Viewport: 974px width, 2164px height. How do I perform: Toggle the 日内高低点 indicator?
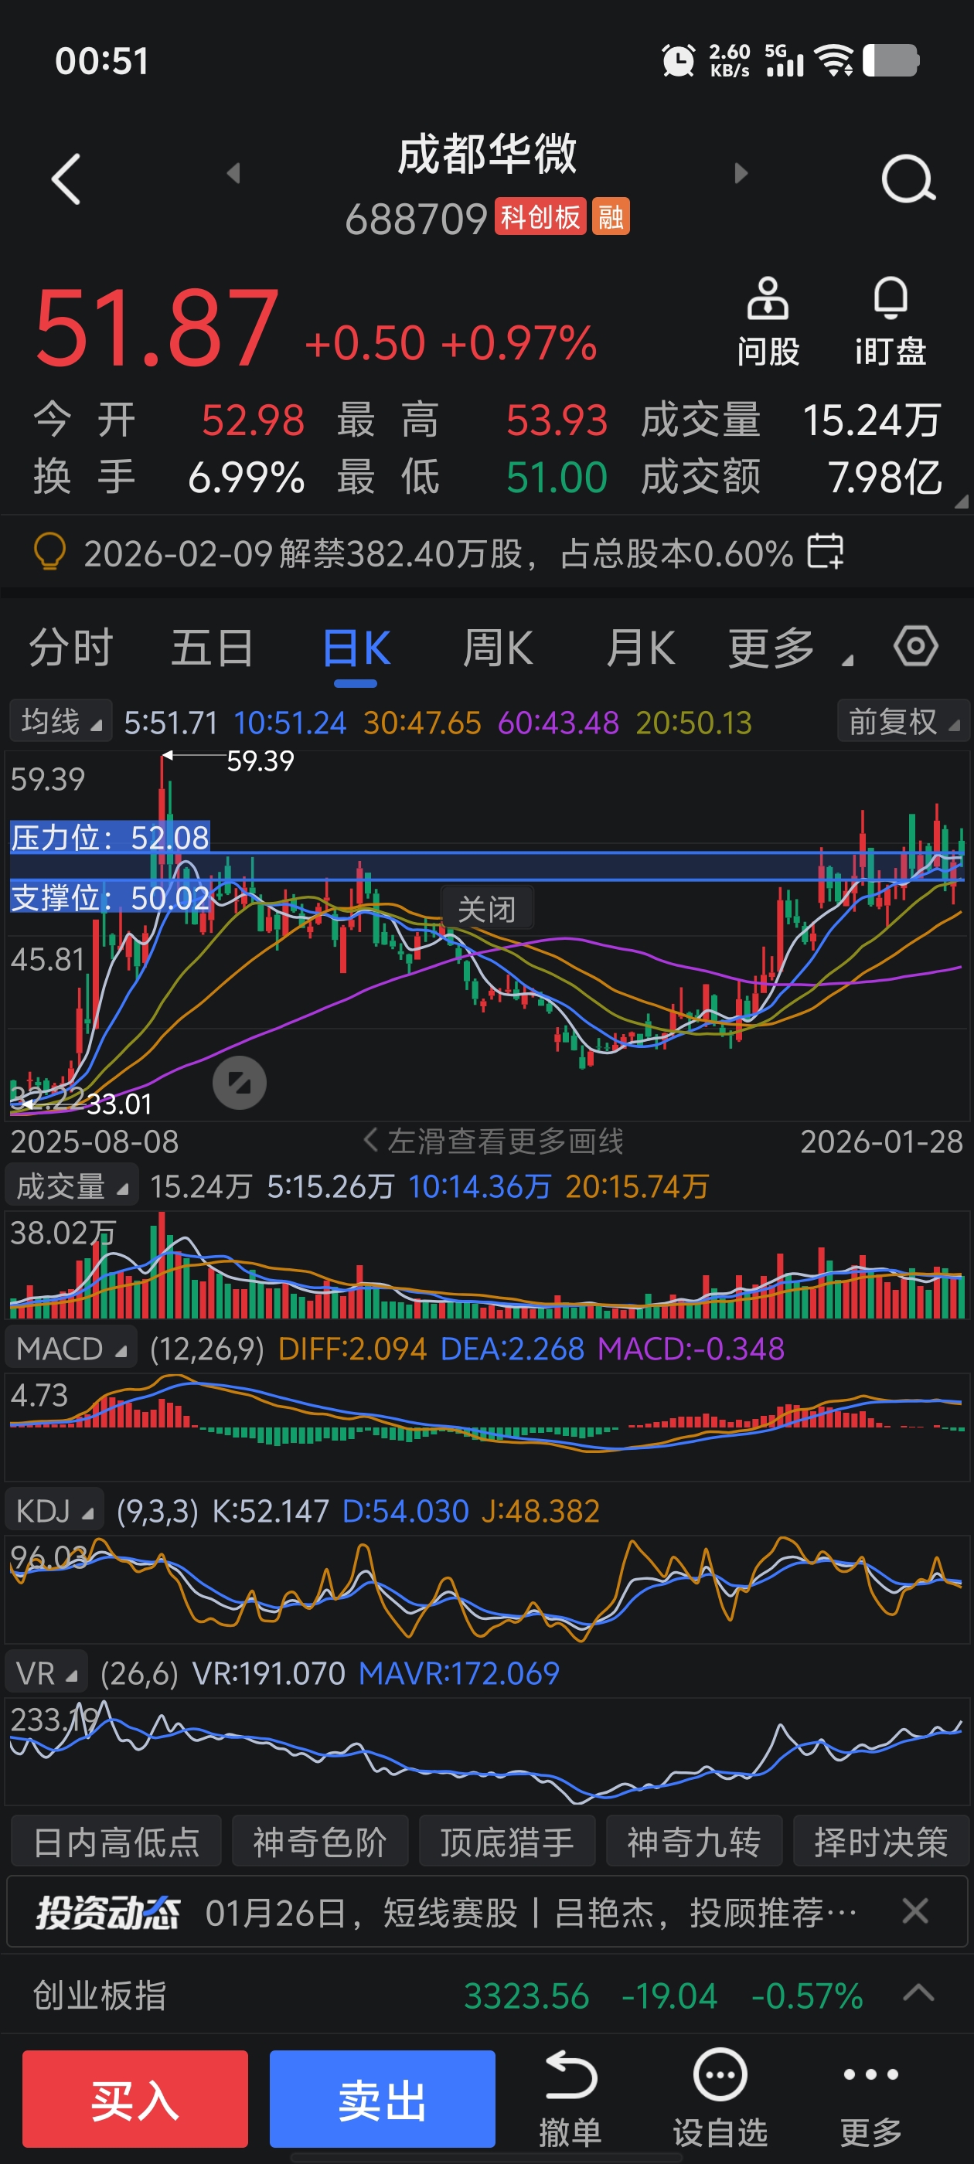point(117,1842)
